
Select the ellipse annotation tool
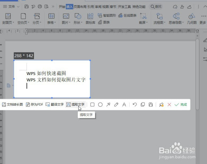click(x=100, y=105)
